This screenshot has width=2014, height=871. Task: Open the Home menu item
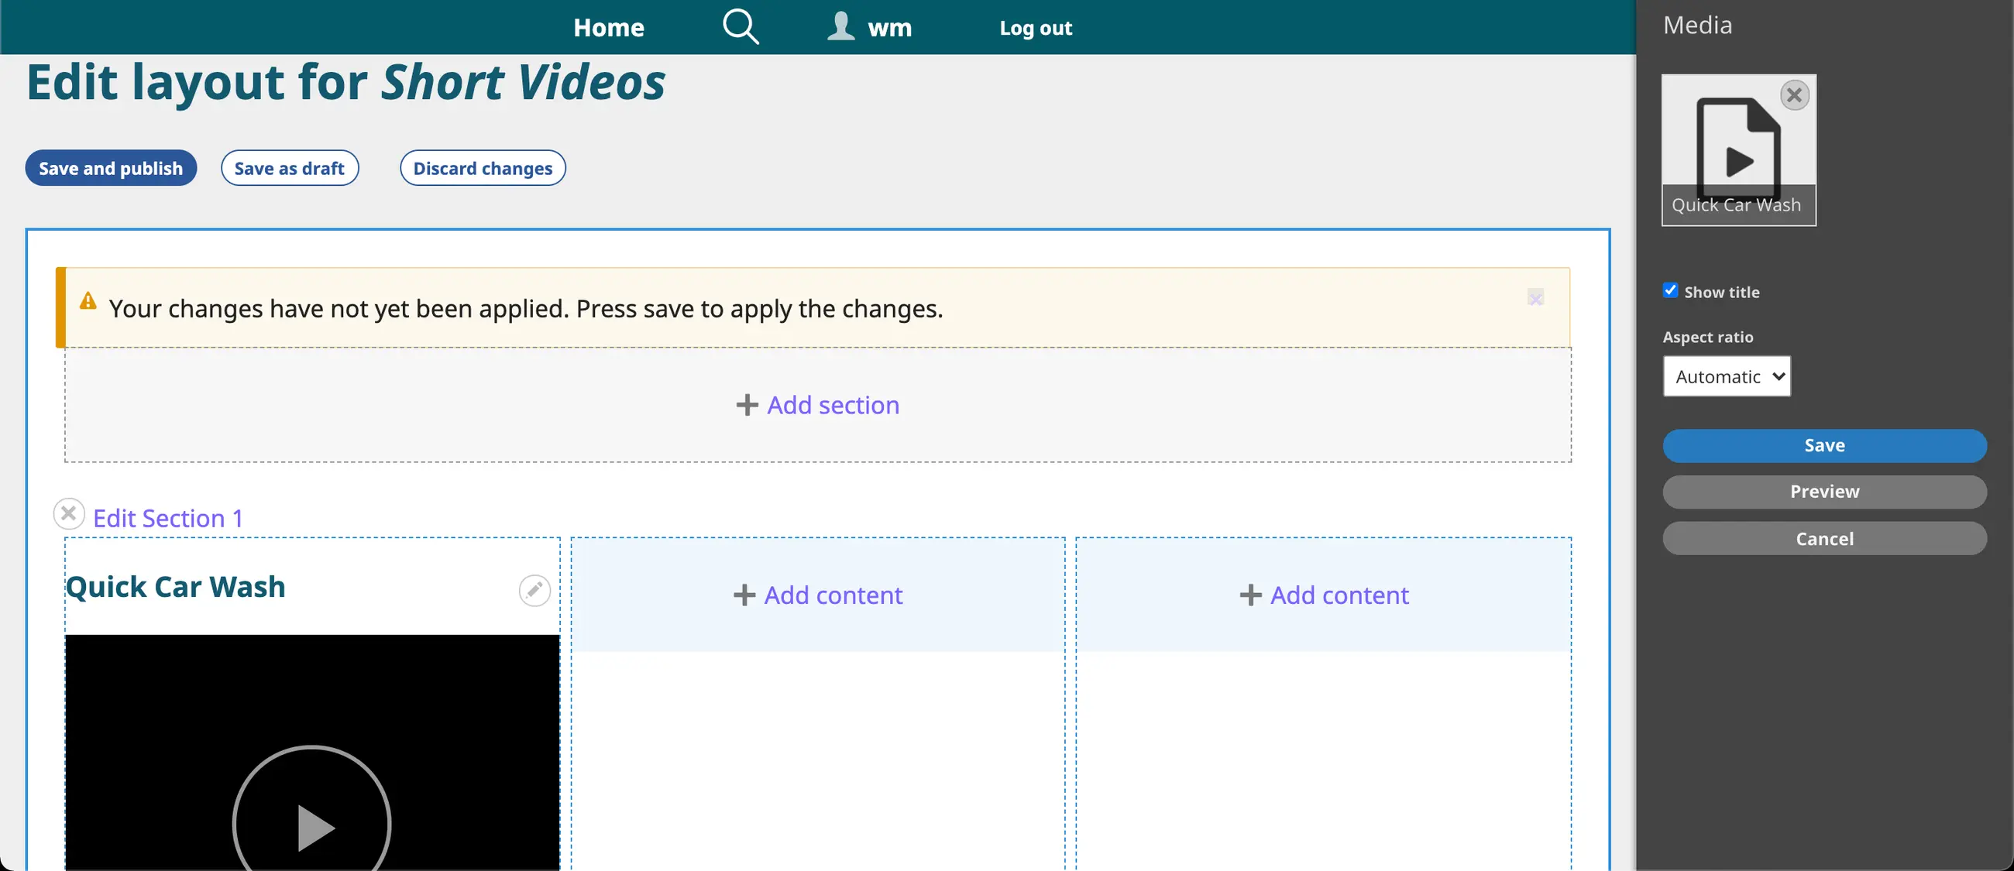(608, 27)
